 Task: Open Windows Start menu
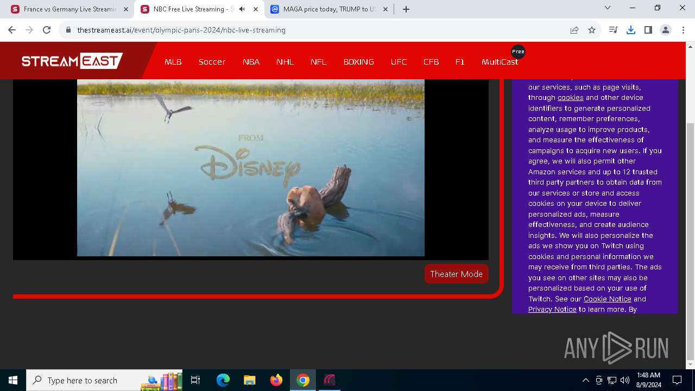(x=13, y=380)
